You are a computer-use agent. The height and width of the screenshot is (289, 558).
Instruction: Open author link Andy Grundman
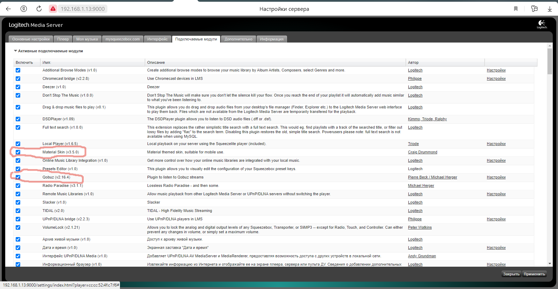[x=422, y=256]
